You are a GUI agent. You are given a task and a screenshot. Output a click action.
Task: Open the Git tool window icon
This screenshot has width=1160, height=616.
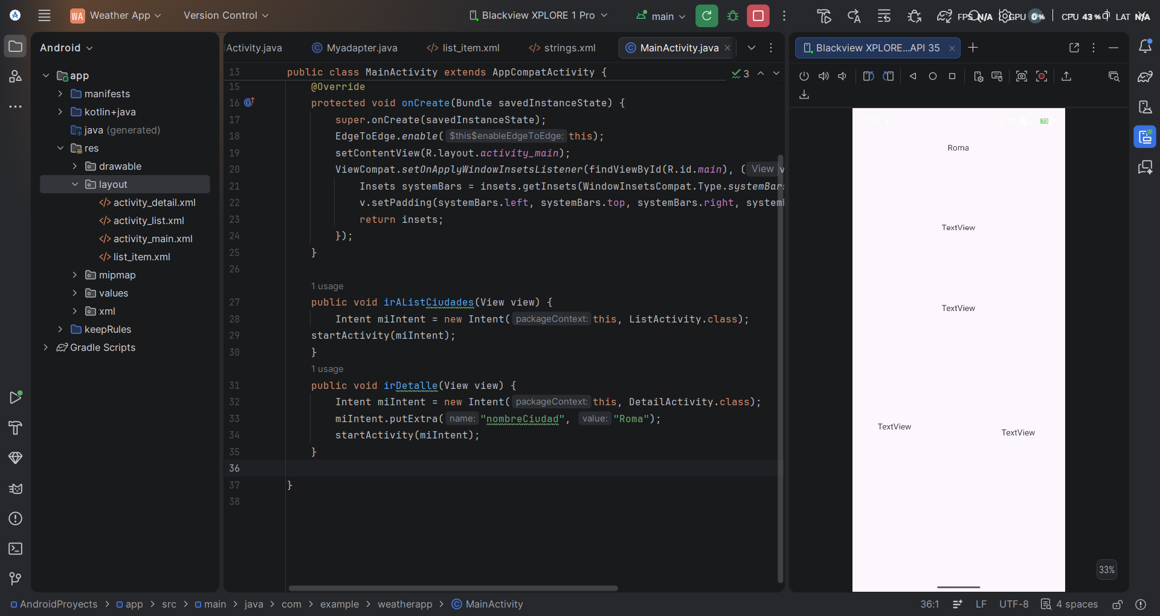pyautogui.click(x=16, y=579)
